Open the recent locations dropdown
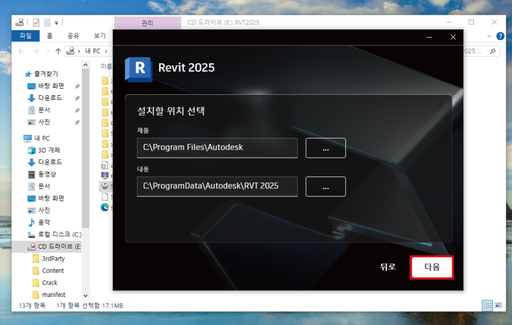Screen dimensions: 512x325 [x=48, y=51]
